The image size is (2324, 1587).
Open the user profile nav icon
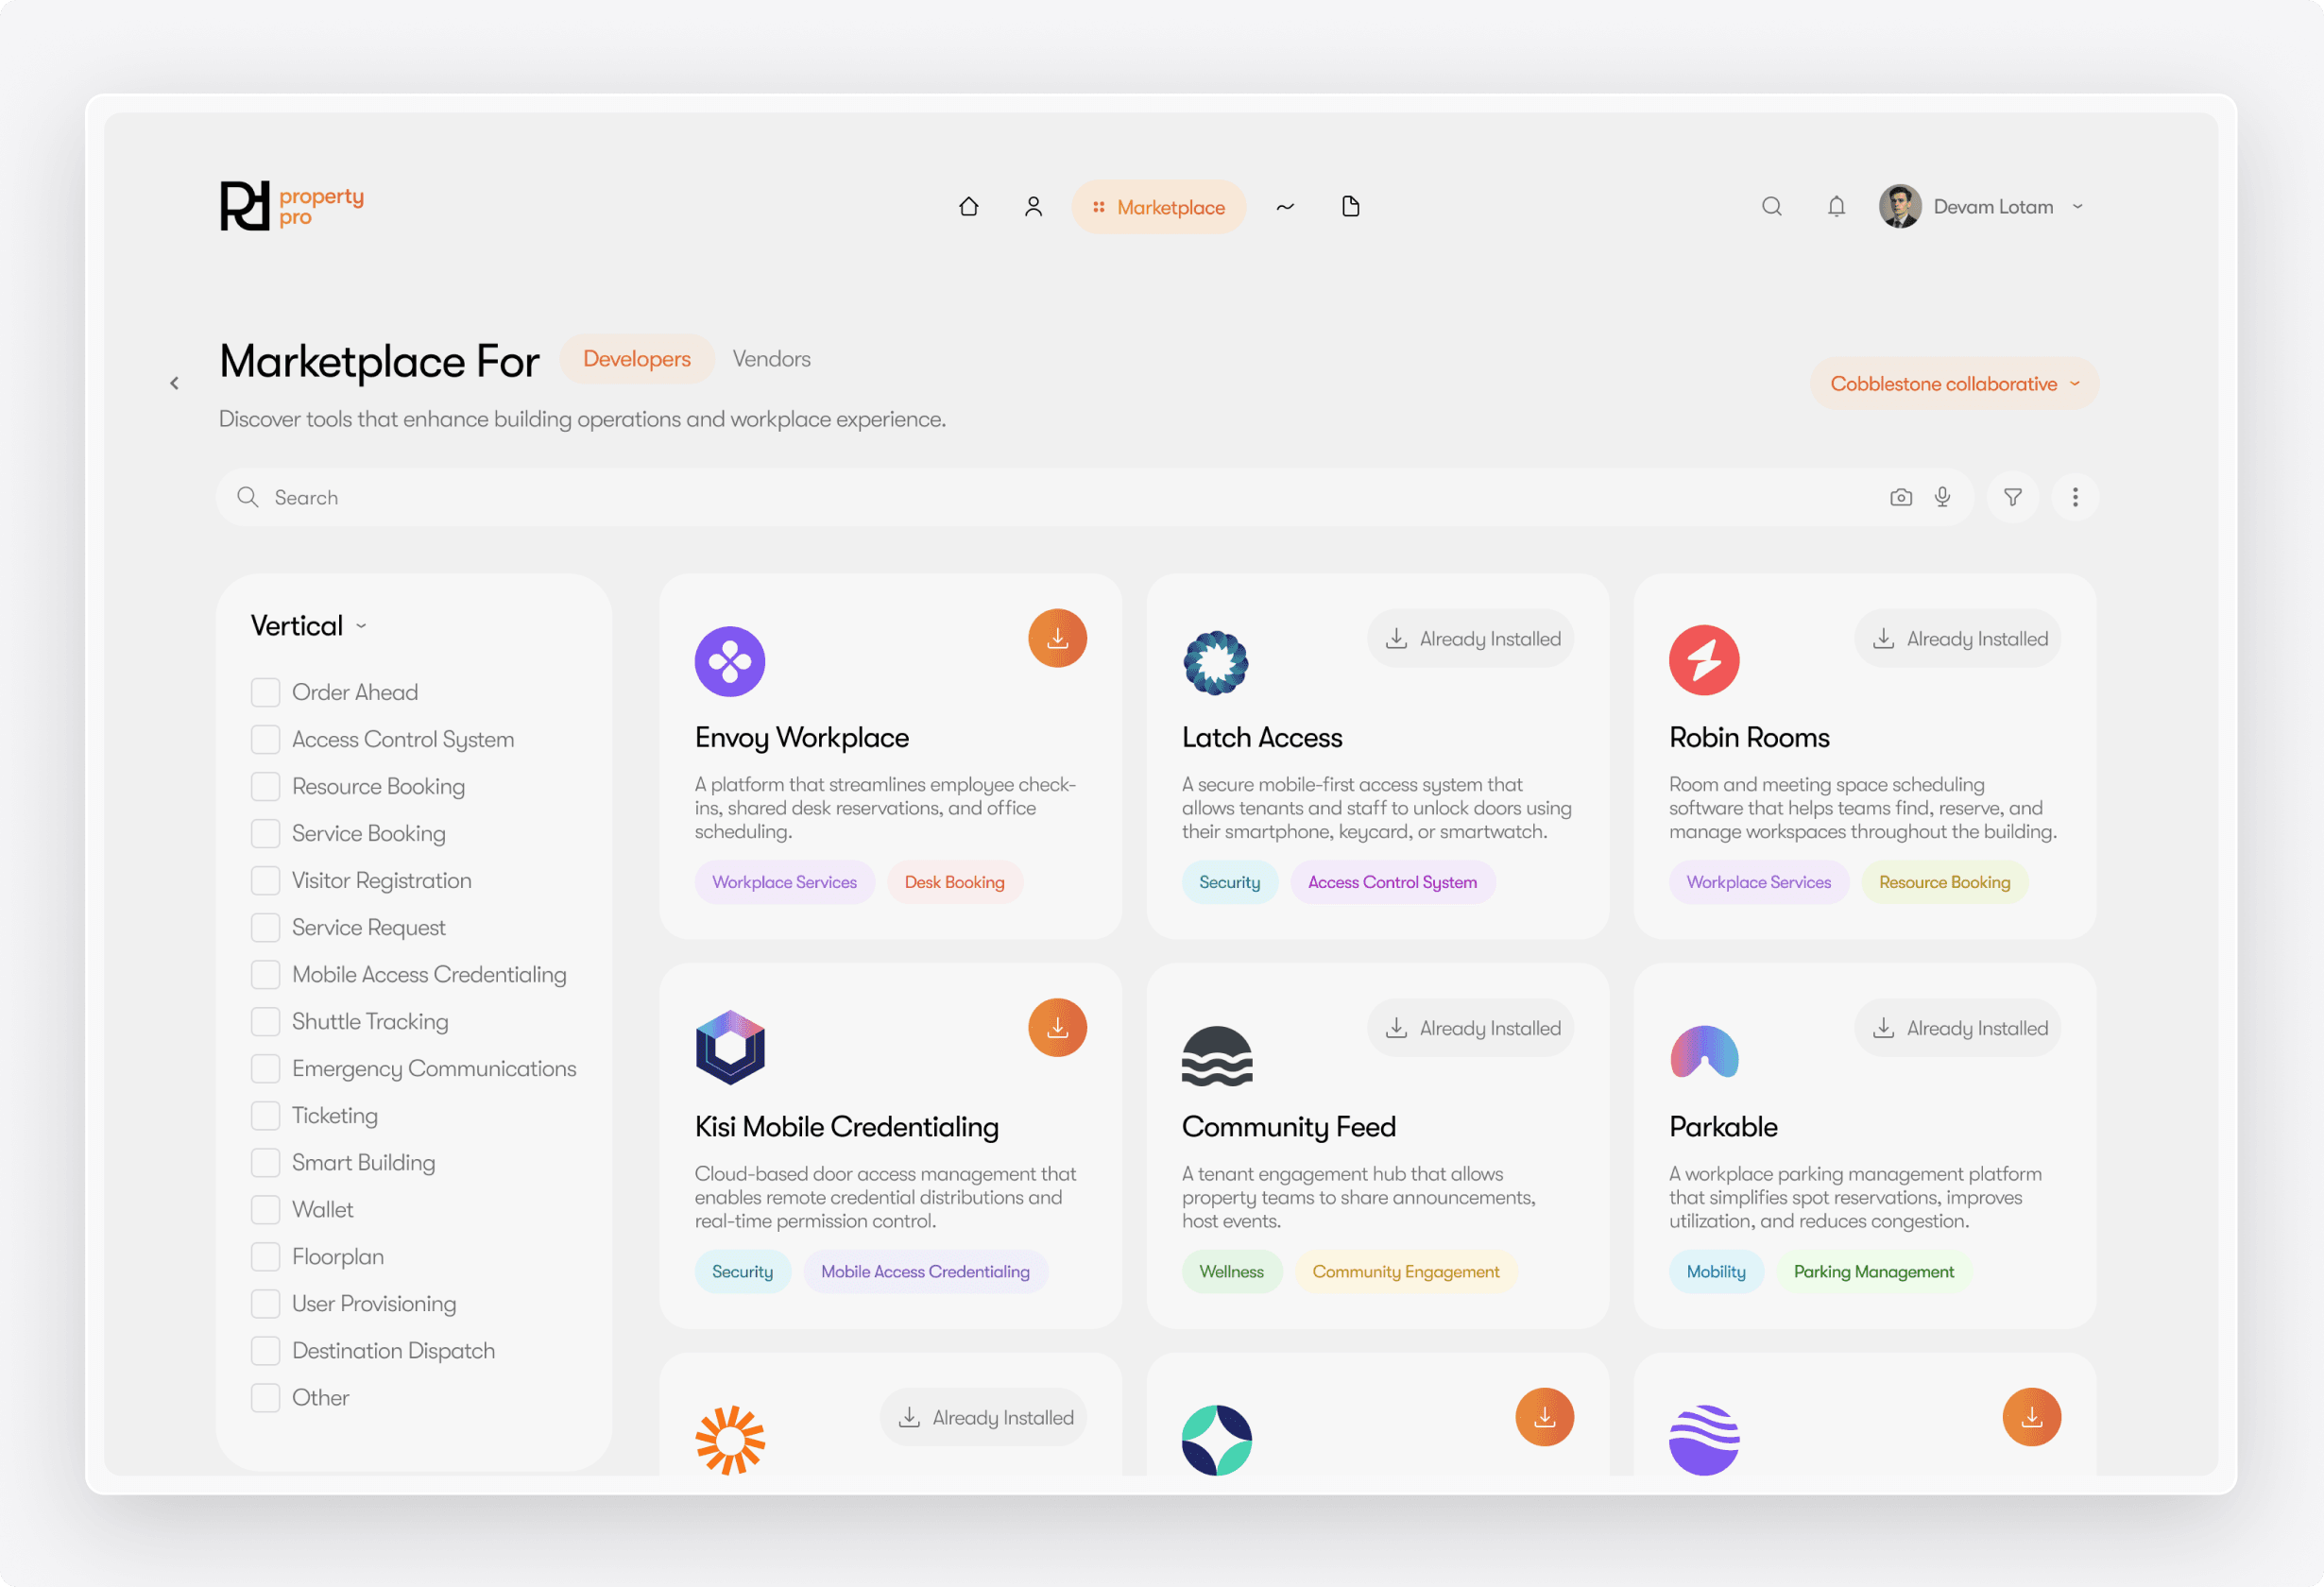coord(1033,207)
